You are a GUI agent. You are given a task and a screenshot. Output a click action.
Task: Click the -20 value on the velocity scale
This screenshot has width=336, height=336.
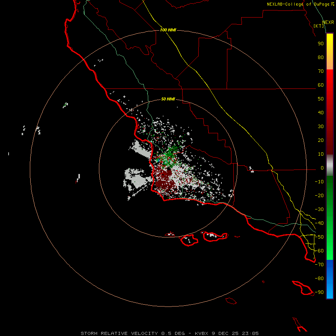pyautogui.click(x=319, y=196)
